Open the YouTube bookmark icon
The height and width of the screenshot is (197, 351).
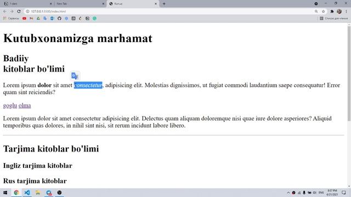(x=24, y=19)
